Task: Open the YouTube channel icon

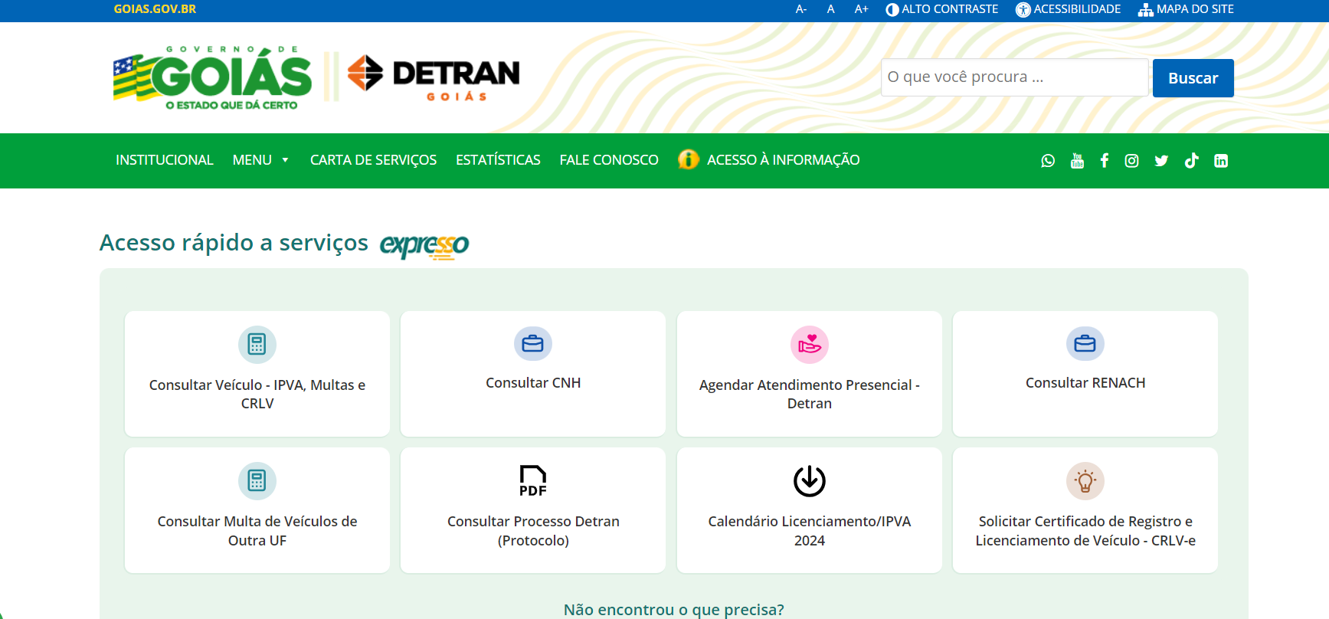Action: [x=1077, y=161]
